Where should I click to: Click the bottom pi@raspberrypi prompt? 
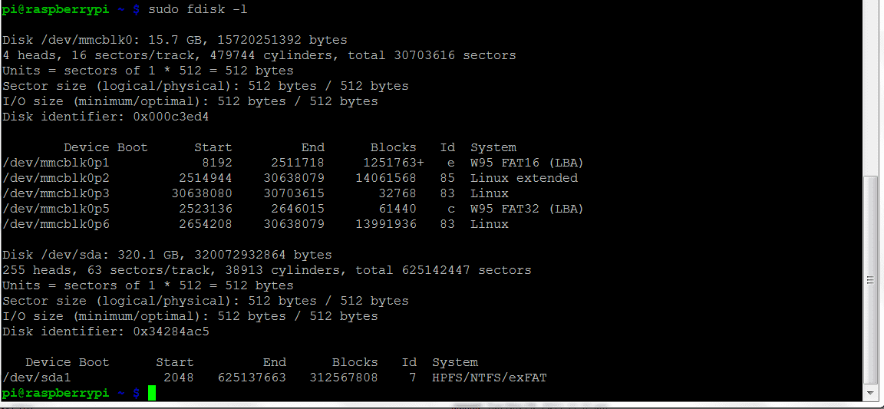click(64, 393)
